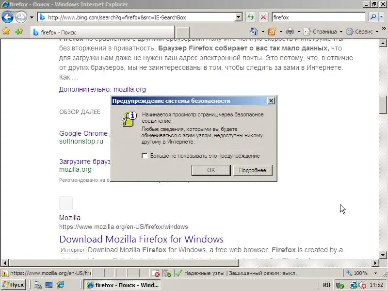This screenshot has height=291, width=388.
Task: Expand the Home button dropdown arrow
Action: pyautogui.click(x=263, y=32)
